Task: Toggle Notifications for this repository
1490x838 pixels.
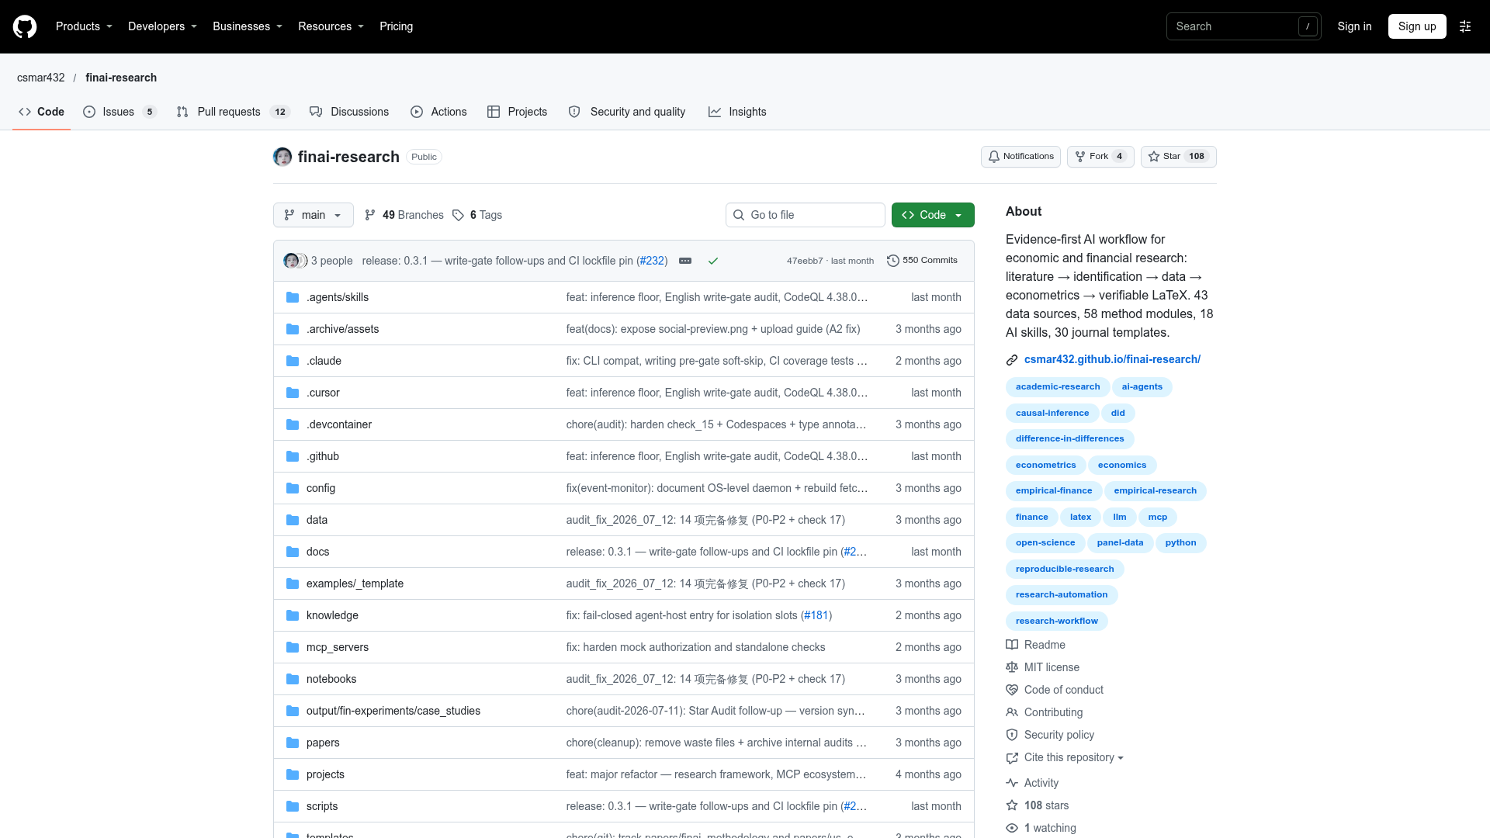Action: pos(1020,157)
